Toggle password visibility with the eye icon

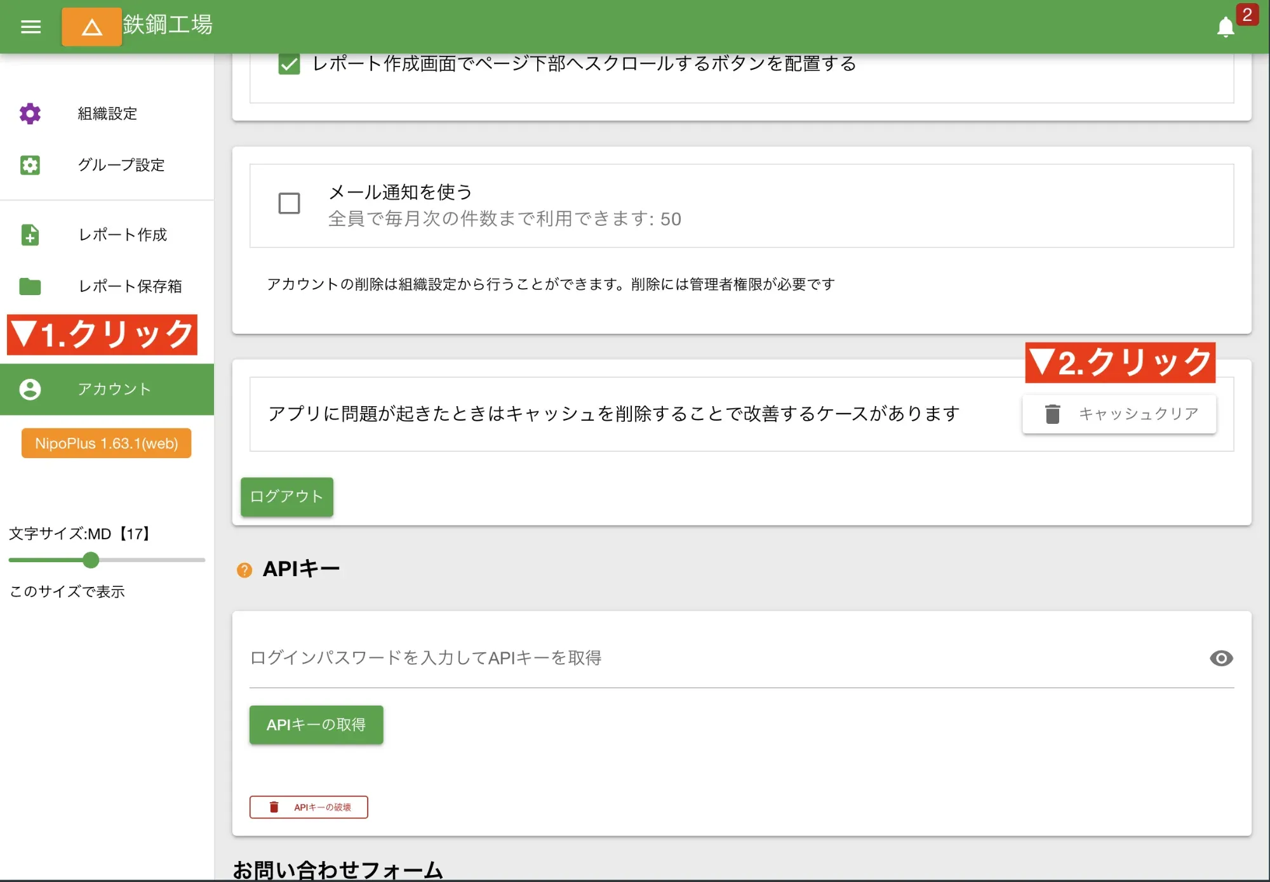(1221, 659)
